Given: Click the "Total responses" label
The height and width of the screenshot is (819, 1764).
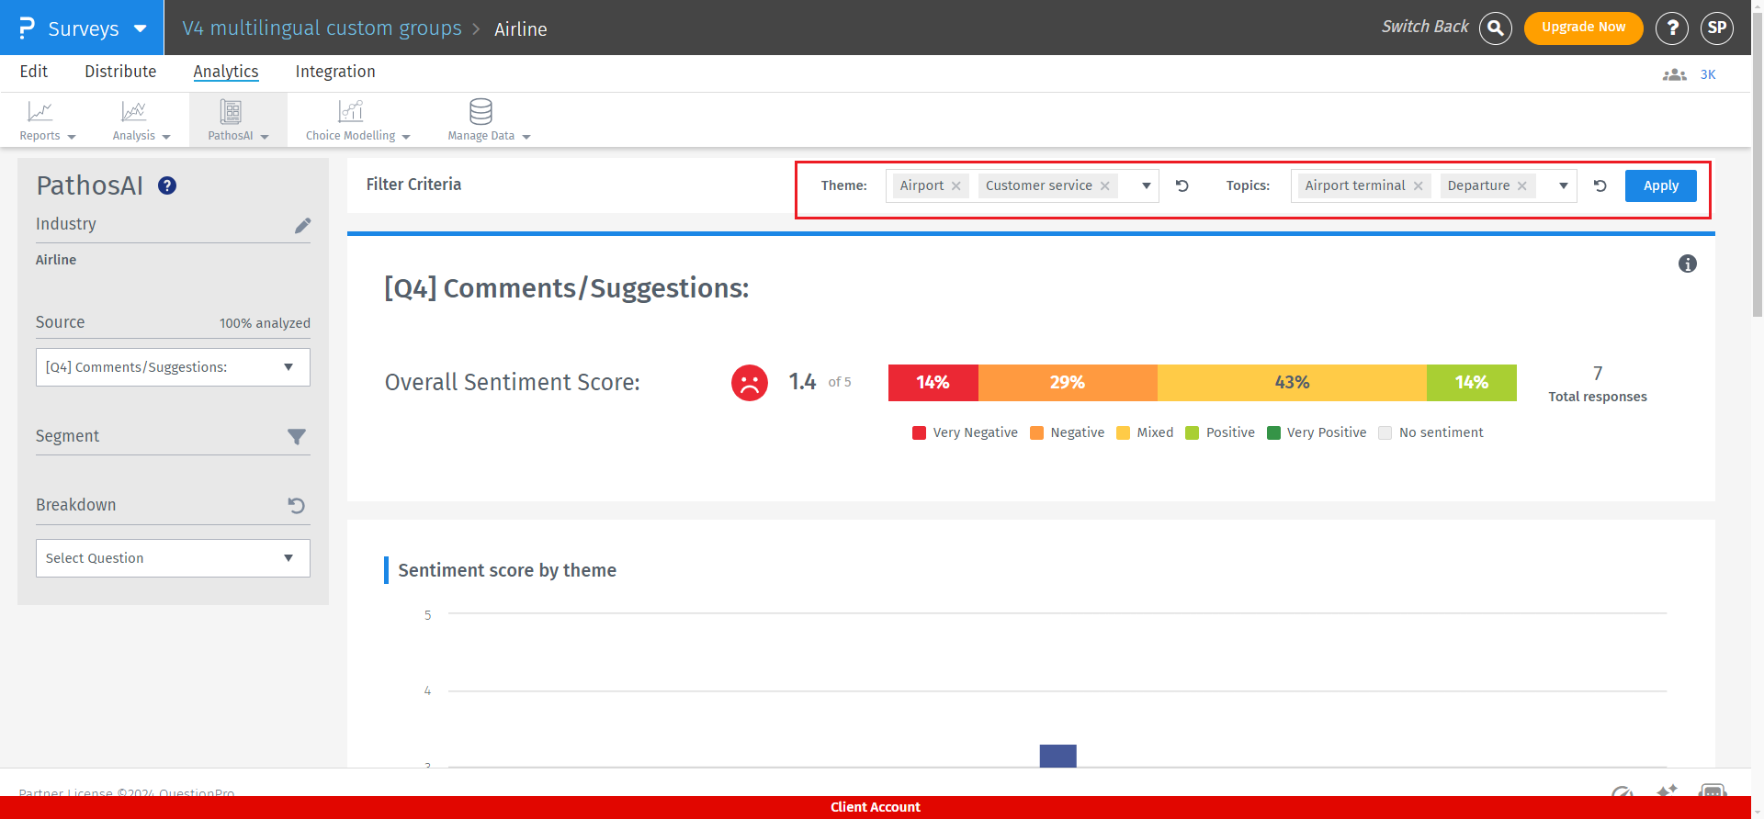Looking at the screenshot, I should click(1598, 397).
